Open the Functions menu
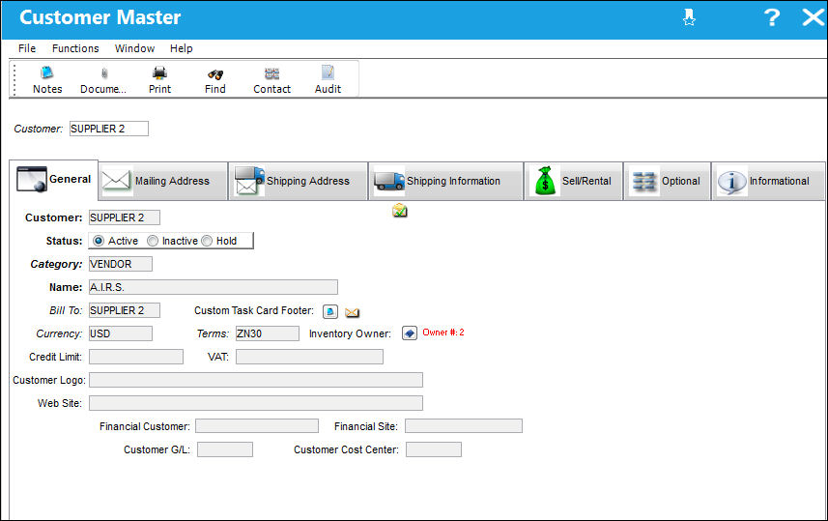 [75, 48]
